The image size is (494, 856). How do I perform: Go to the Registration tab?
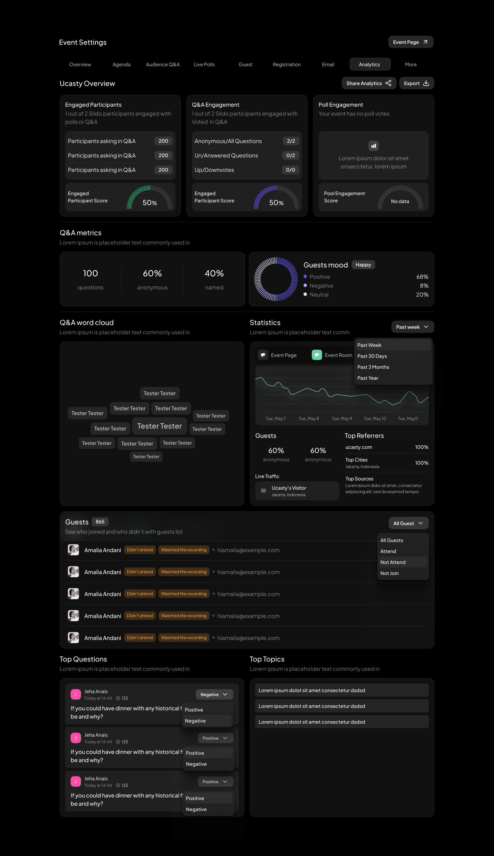(x=287, y=64)
